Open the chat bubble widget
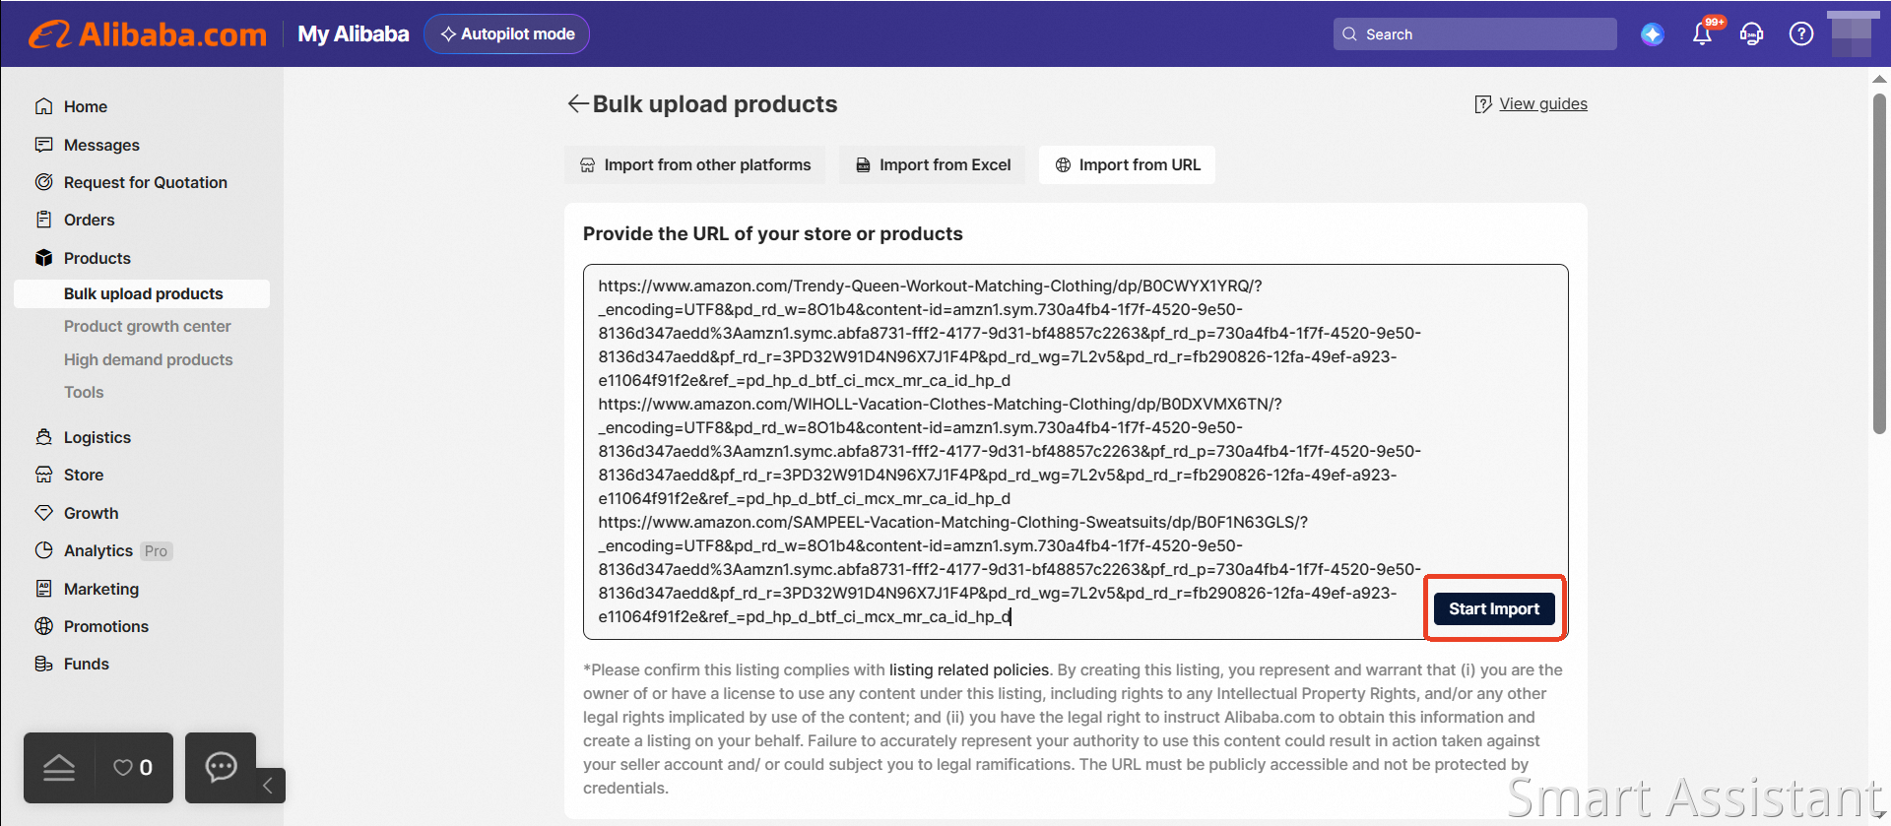Screen dimensions: 1891x826 (x=221, y=767)
